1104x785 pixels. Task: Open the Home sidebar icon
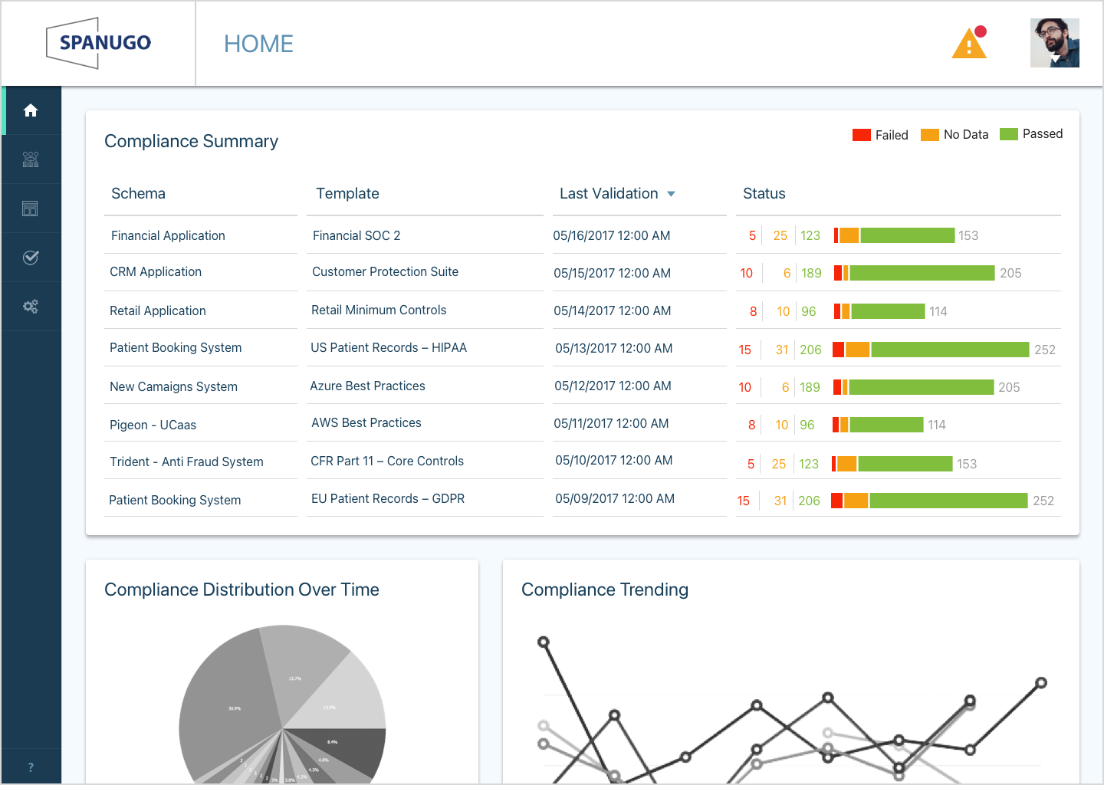(x=31, y=110)
